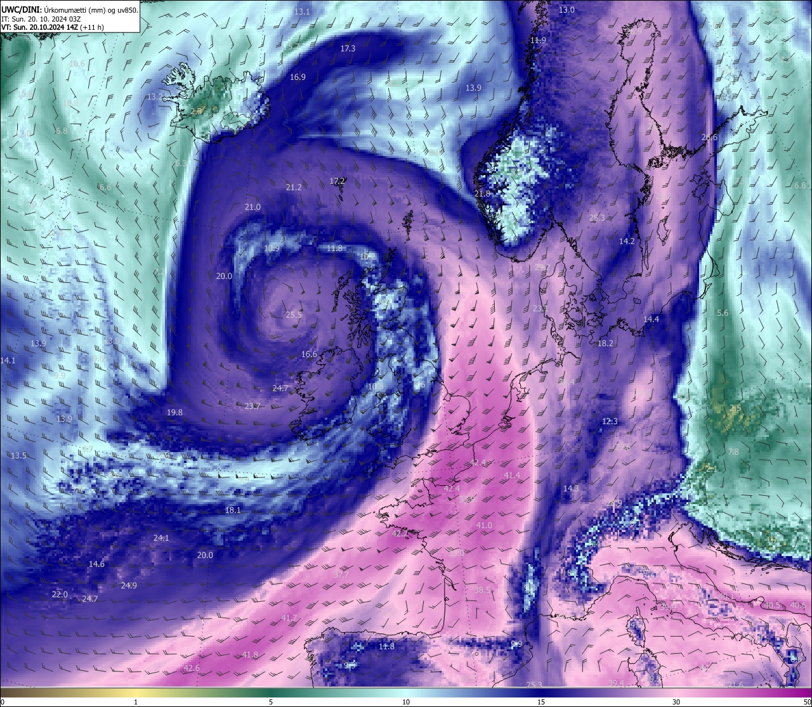Click the 13.2 value west of Iceland
The width and height of the screenshot is (812, 707).
click(x=155, y=96)
